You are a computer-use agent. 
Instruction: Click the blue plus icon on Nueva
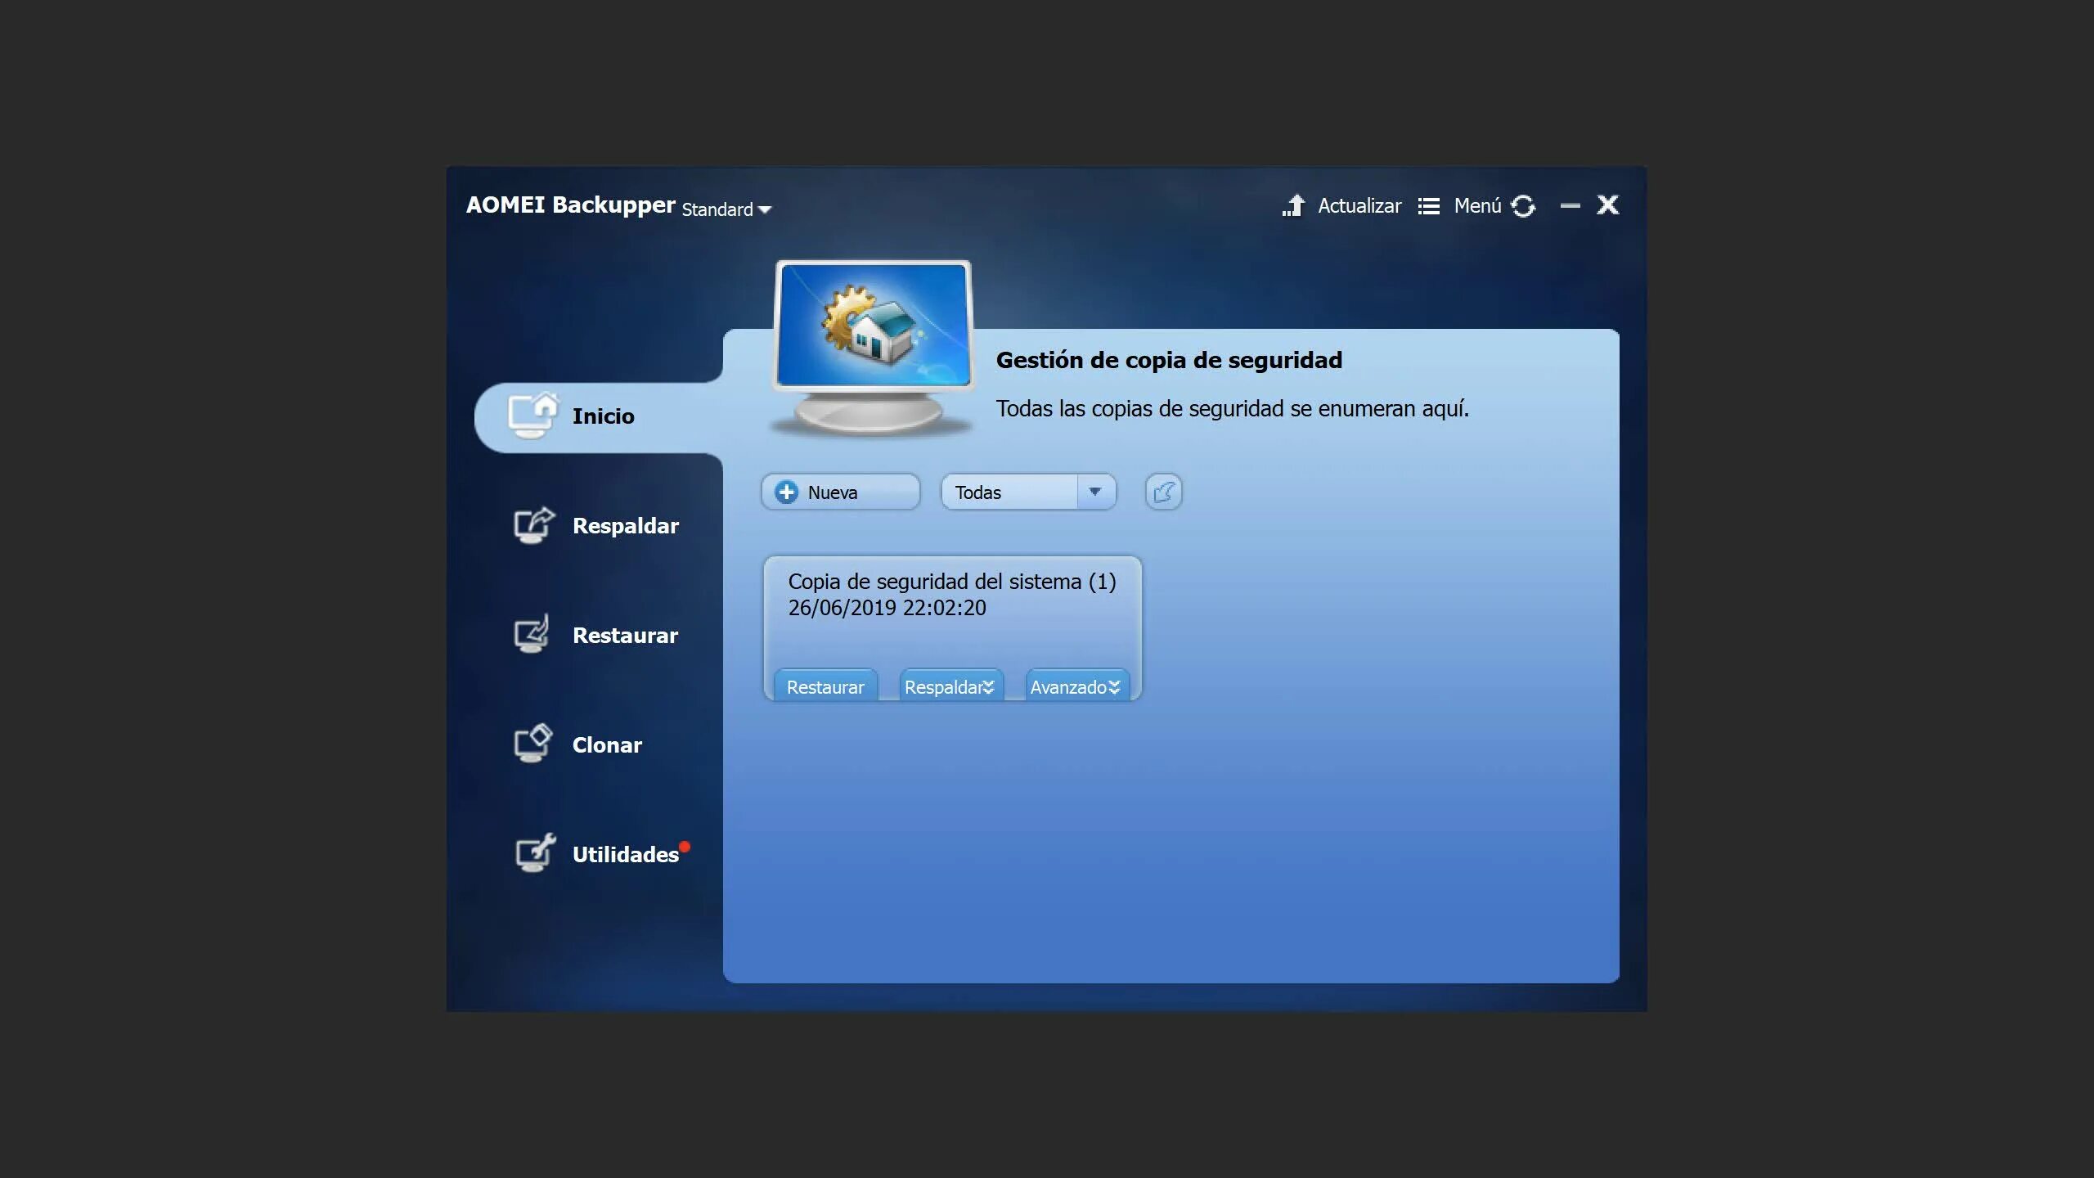786,492
